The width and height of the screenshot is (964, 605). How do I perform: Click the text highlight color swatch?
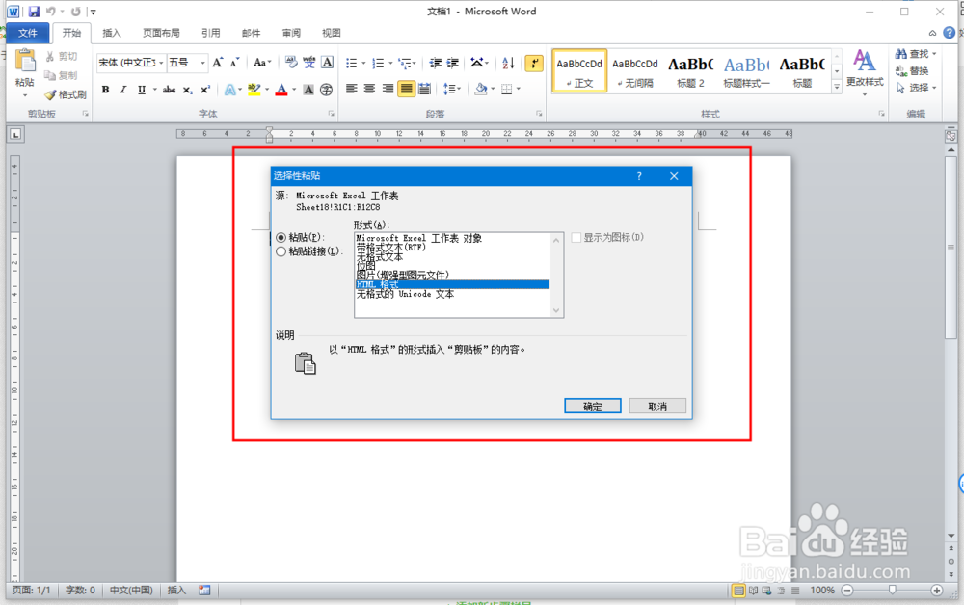pyautogui.click(x=254, y=90)
